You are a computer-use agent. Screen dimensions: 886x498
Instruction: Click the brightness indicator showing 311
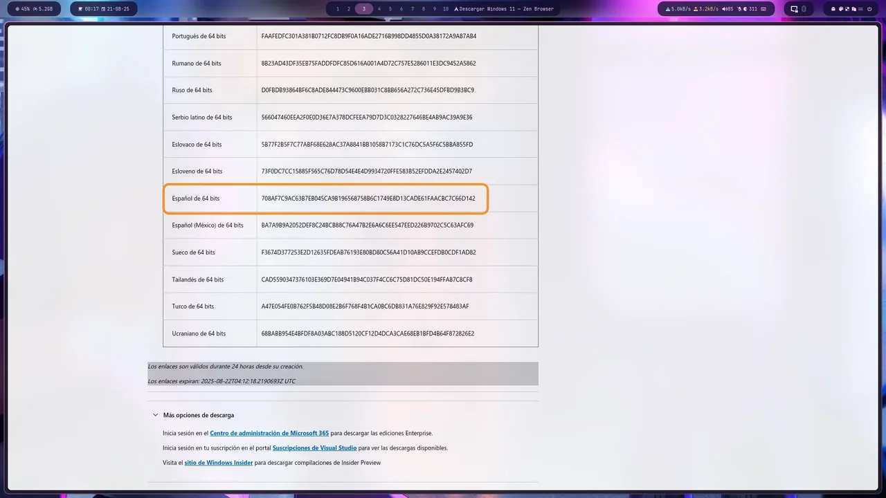(x=750, y=9)
